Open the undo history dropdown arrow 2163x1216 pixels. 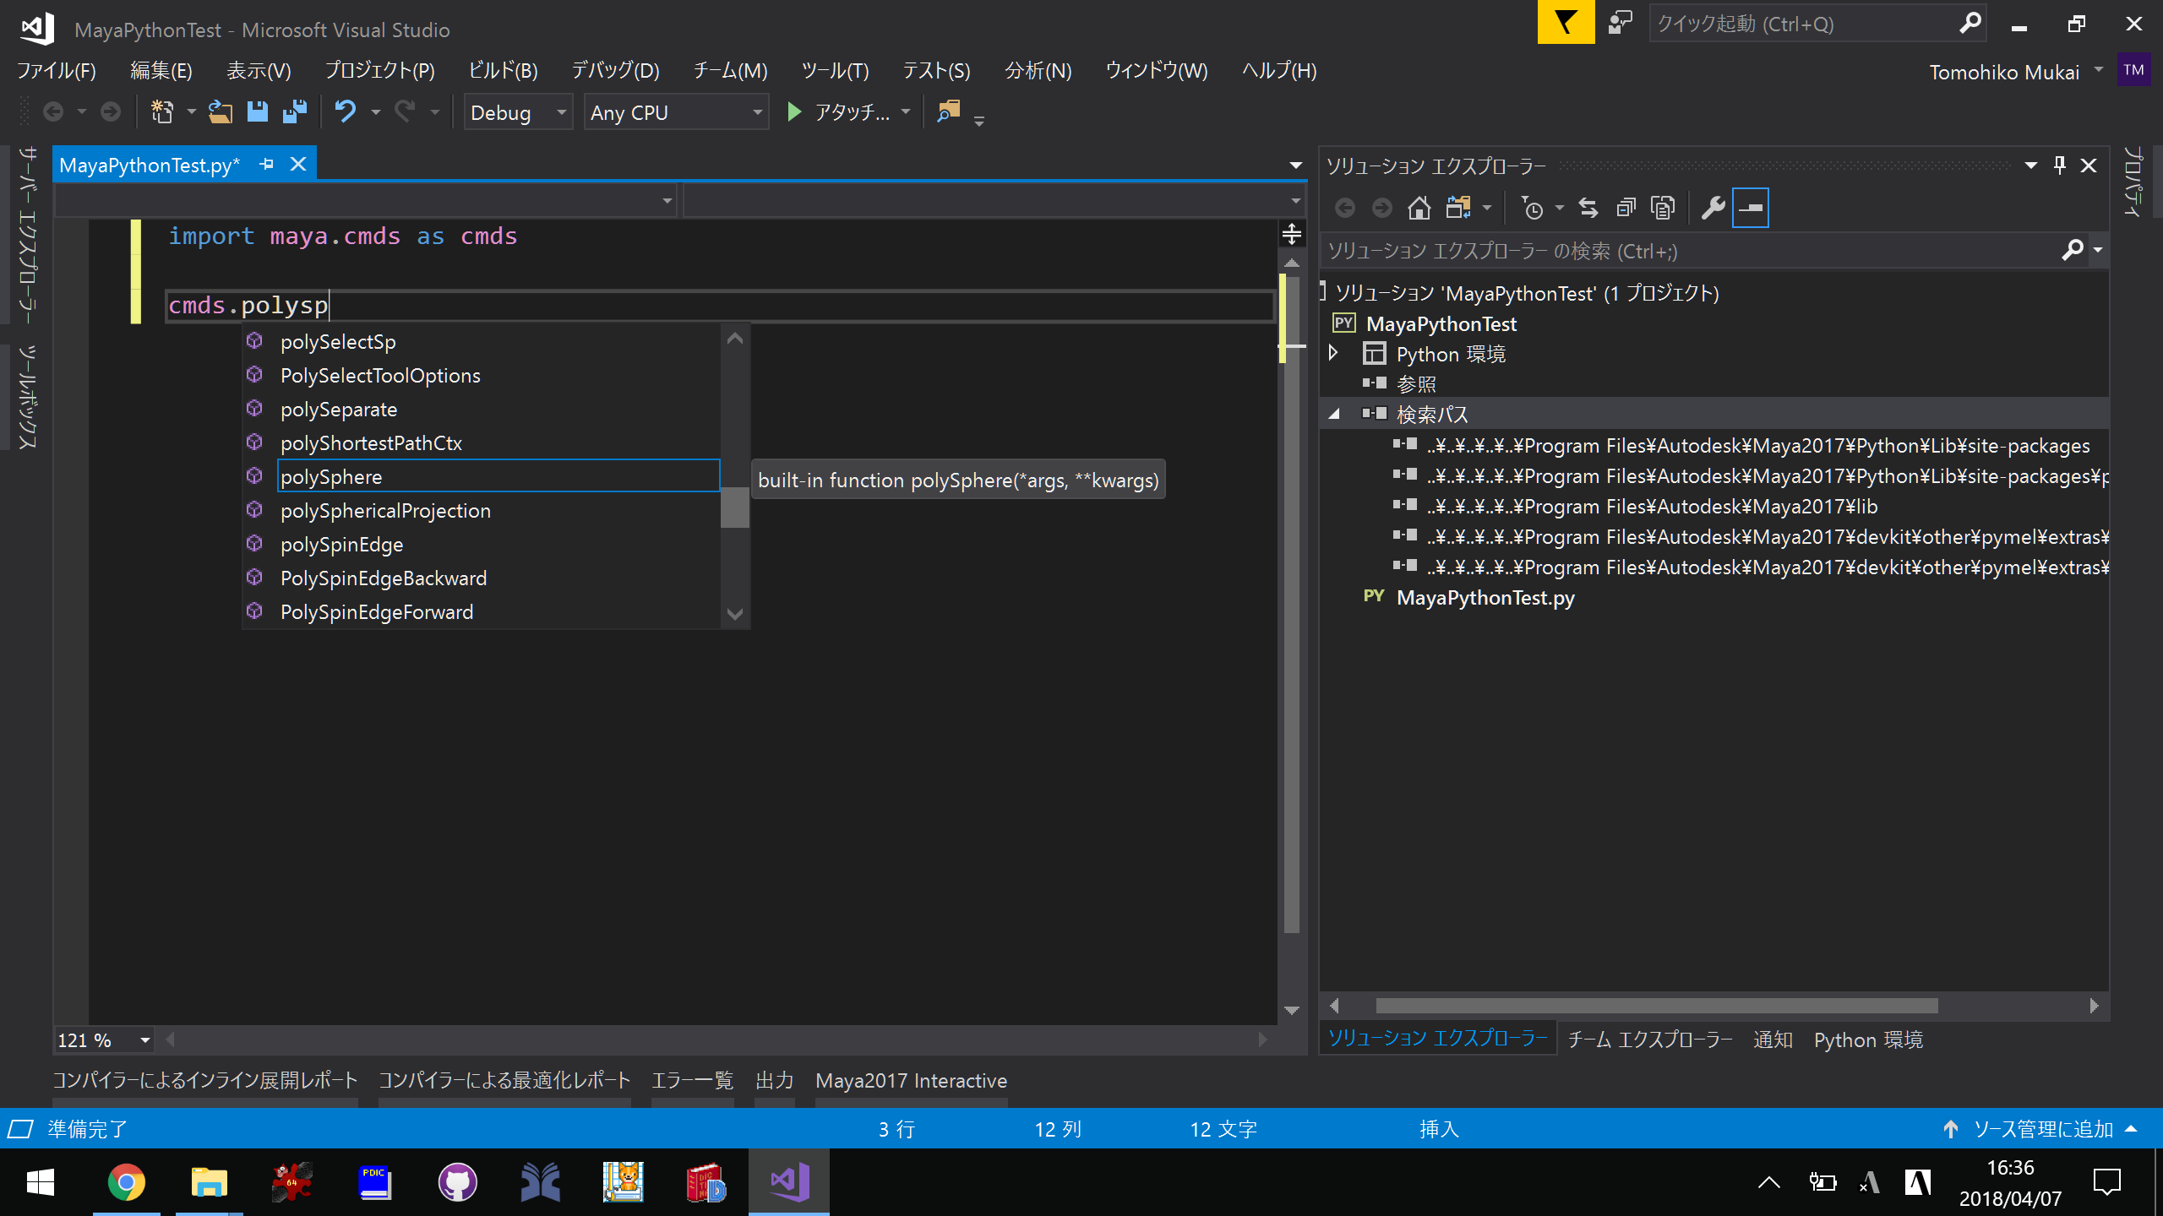coord(376,111)
